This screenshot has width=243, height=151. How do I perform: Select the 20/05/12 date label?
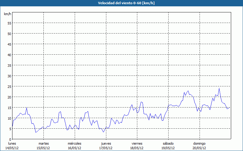[199, 148]
